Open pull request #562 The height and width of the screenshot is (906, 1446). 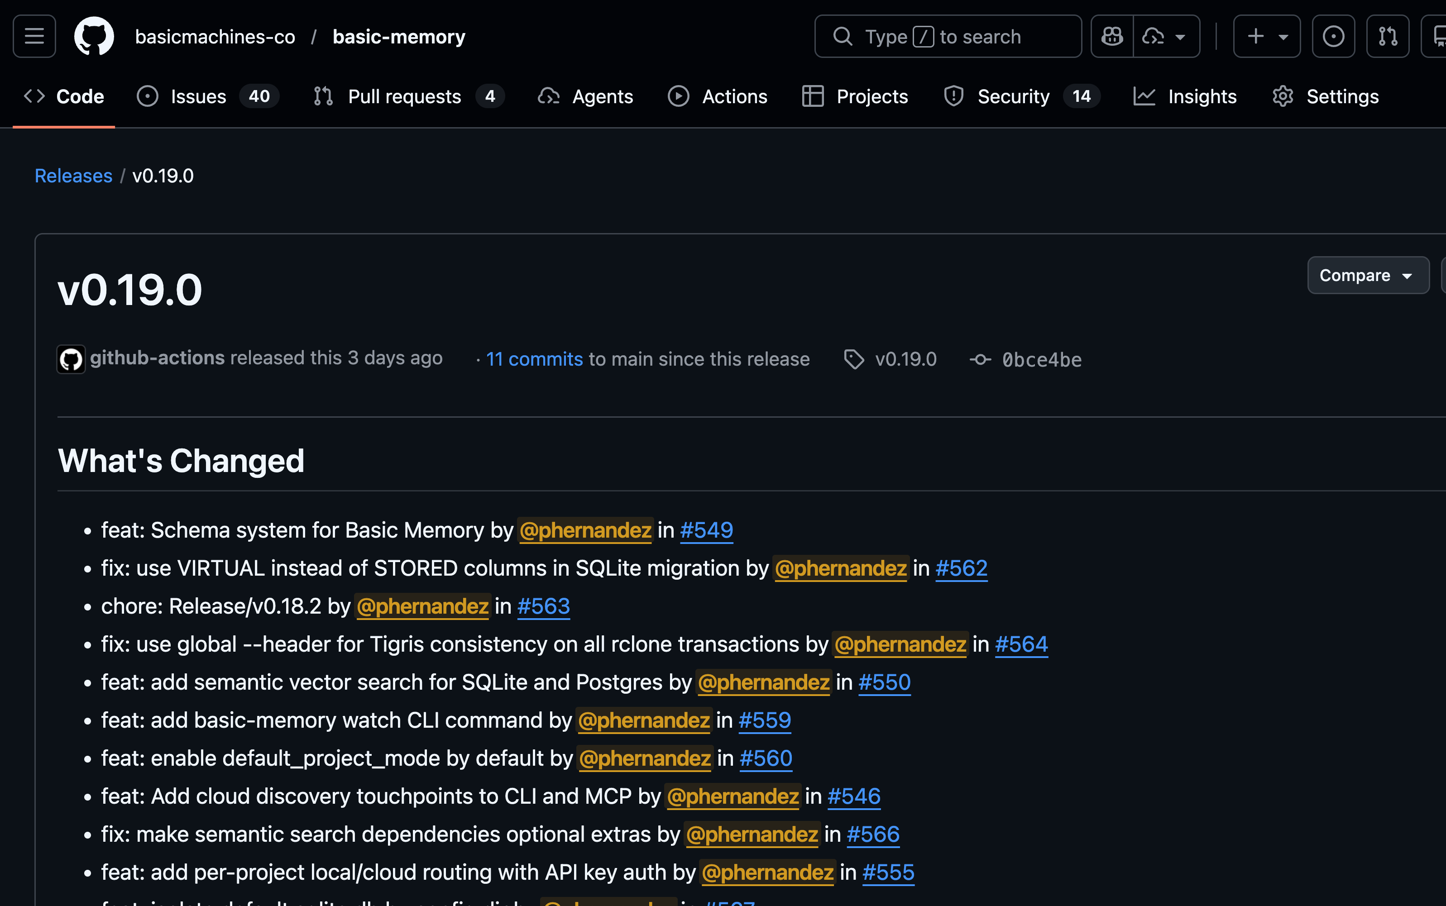coord(961,568)
